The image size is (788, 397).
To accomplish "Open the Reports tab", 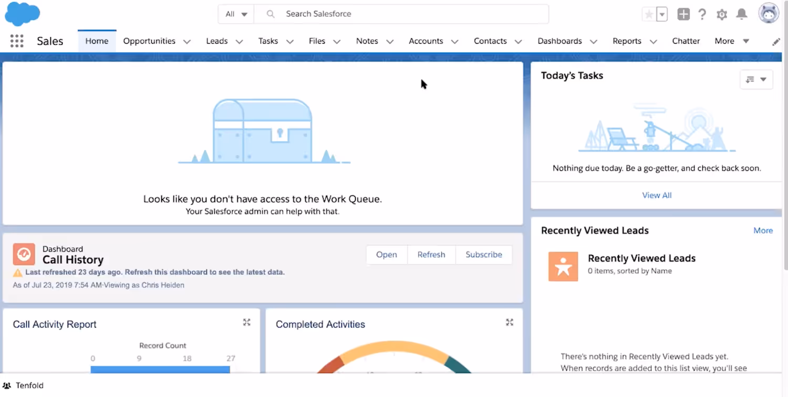I will [627, 41].
